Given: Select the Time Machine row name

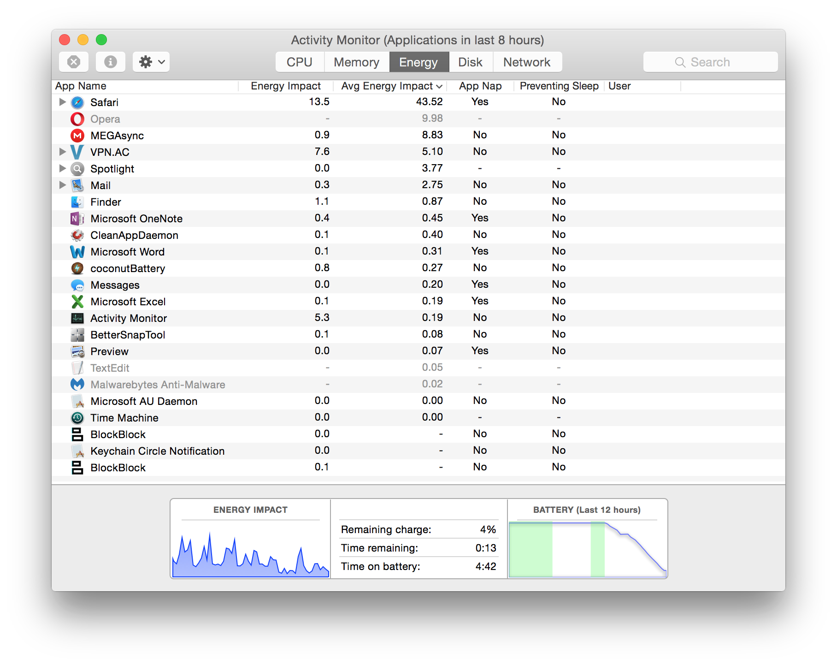Looking at the screenshot, I should tap(124, 418).
